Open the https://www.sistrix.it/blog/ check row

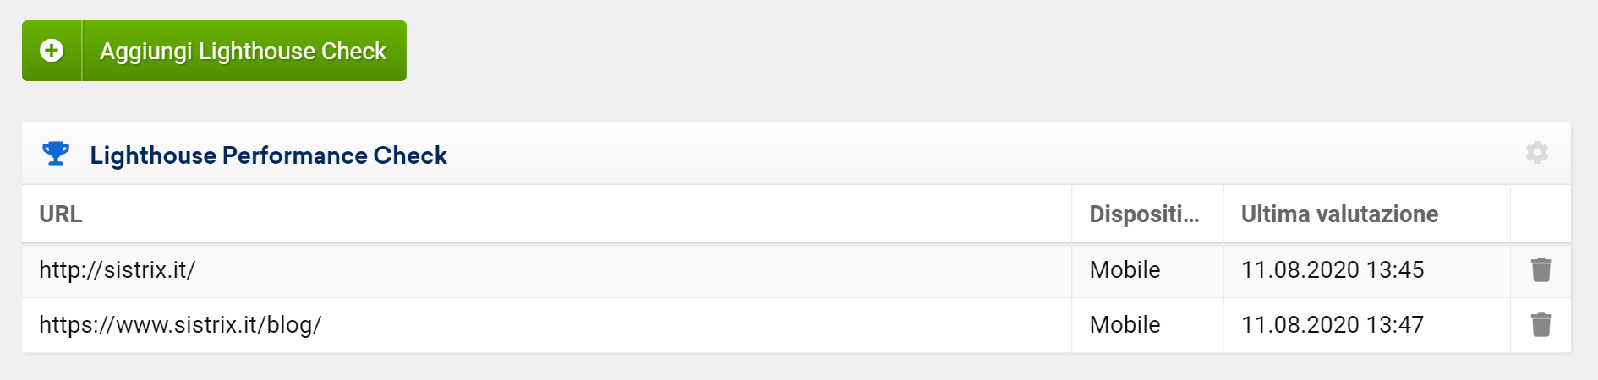point(180,325)
